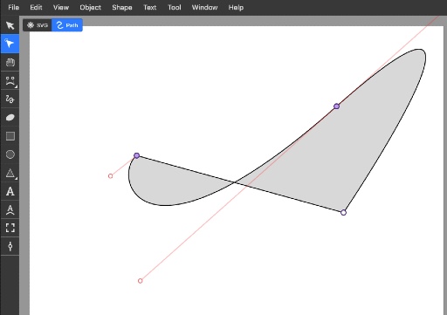Select the freehand pencil tool
The image size is (447, 315).
(10, 99)
